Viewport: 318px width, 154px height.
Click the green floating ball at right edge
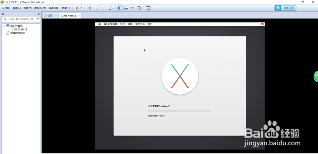pos(316,77)
